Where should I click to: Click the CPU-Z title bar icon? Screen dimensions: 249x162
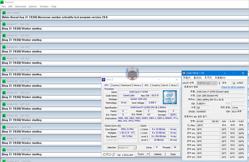104,80
